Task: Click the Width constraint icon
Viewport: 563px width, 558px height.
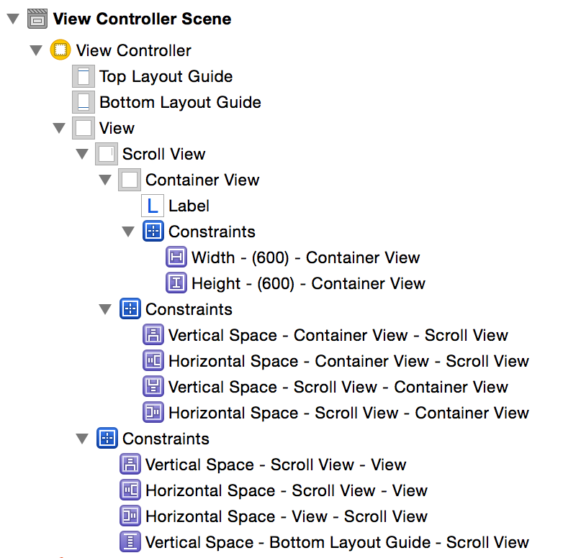Action: click(x=176, y=257)
